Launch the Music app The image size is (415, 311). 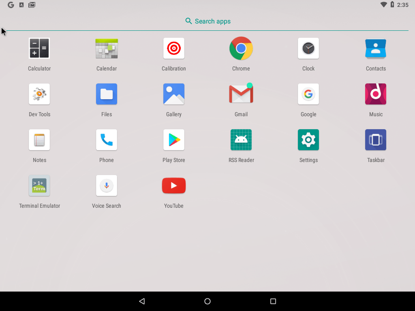pos(376,94)
